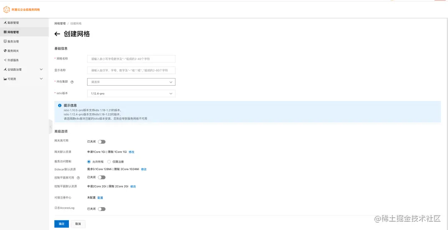Click 配置 next to 对接注册中心
The width and height of the screenshot is (448, 230).
point(100,197)
